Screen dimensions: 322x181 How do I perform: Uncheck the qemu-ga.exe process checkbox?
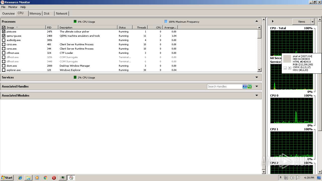click(x=4, y=36)
